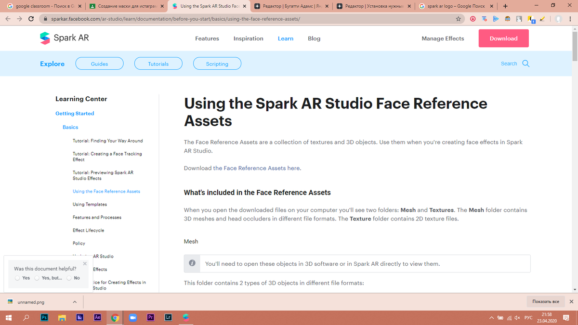This screenshot has width=578, height=325.
Task: Bookmark this page with the star icon
Action: pos(459,19)
